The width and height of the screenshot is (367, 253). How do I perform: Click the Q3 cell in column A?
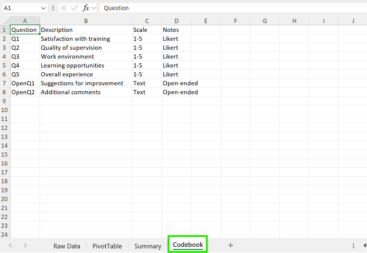25,56
